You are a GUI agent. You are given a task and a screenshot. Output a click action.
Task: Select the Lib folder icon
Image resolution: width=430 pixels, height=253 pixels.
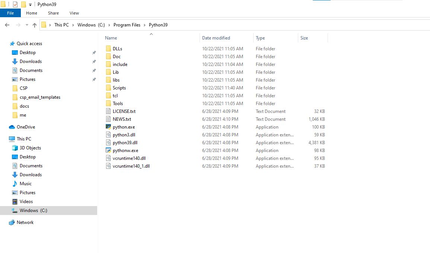(x=108, y=72)
